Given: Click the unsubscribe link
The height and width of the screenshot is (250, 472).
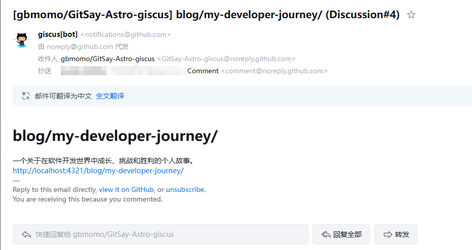Looking at the screenshot, I should click(x=185, y=190).
